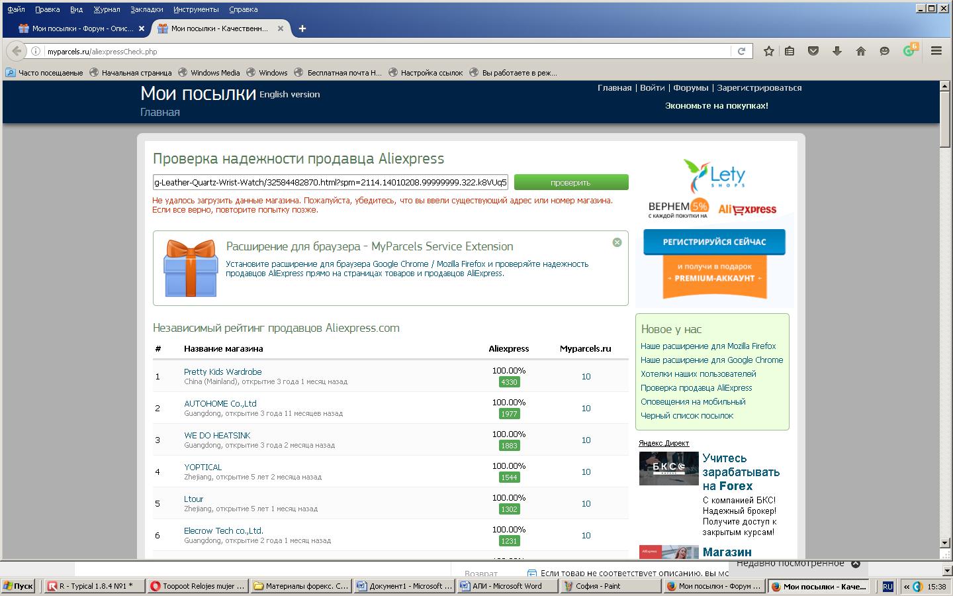The height and width of the screenshot is (596, 953).
Task: Open the Правка menu
Action: point(48,9)
